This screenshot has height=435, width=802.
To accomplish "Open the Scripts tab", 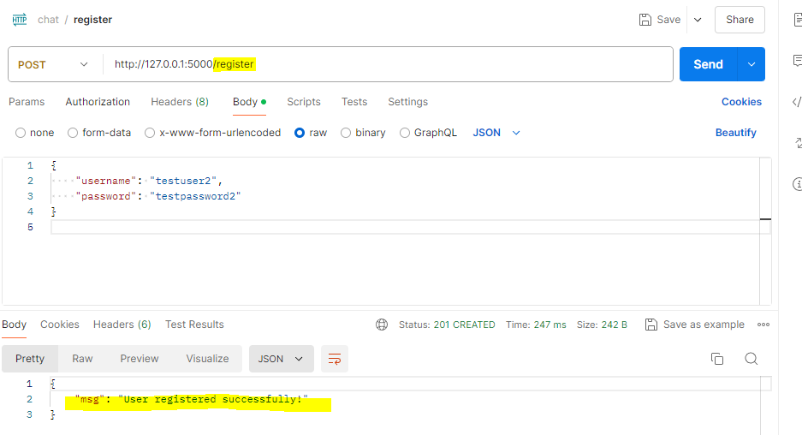I will coord(304,102).
